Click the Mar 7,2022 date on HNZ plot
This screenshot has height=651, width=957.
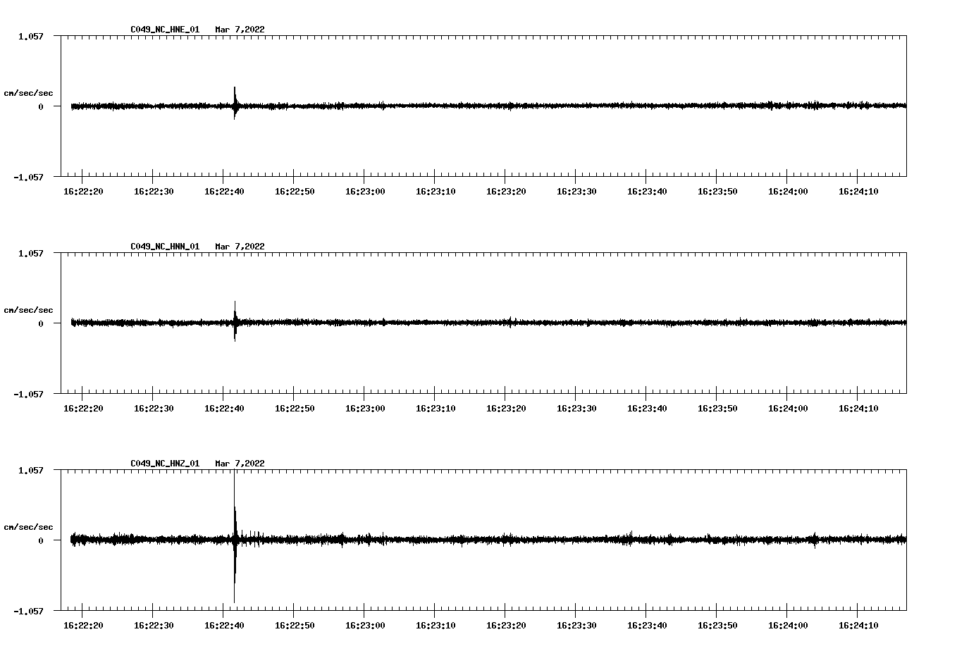pos(240,464)
